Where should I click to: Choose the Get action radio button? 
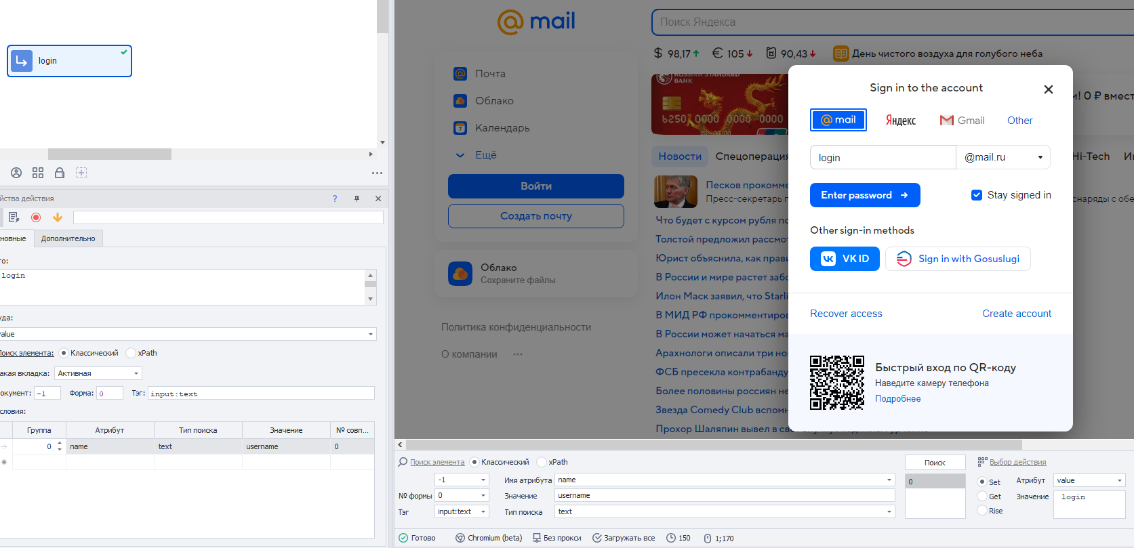(982, 496)
